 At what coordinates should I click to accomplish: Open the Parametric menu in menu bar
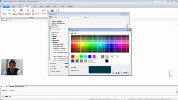56,4
